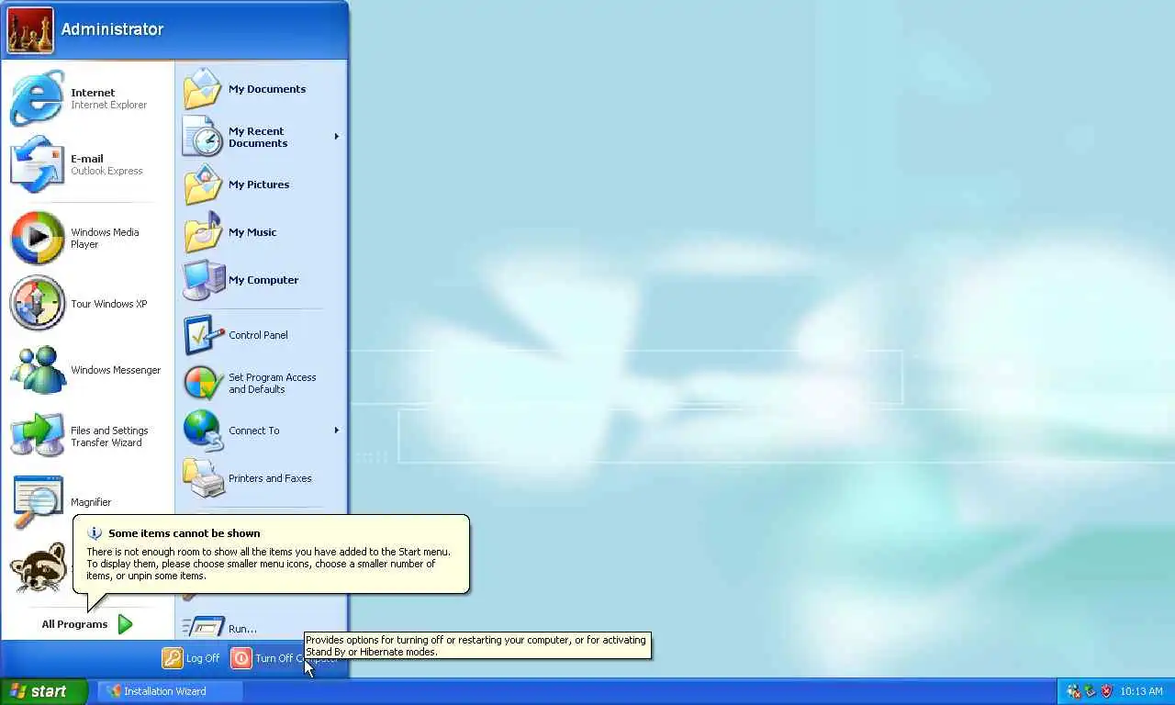Screen dimensions: 1175x705
Task: Open the My Pictures folder
Action: coord(261,185)
